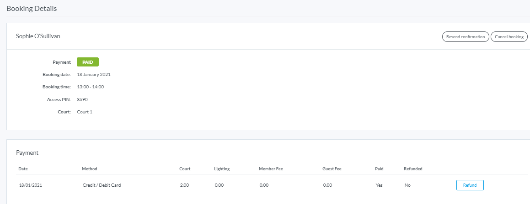Select the Booking Details page heading
Screen dimensions: 530x204
point(32,9)
